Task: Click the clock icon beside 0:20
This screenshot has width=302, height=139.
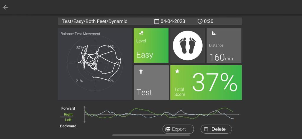Action: click(200, 21)
